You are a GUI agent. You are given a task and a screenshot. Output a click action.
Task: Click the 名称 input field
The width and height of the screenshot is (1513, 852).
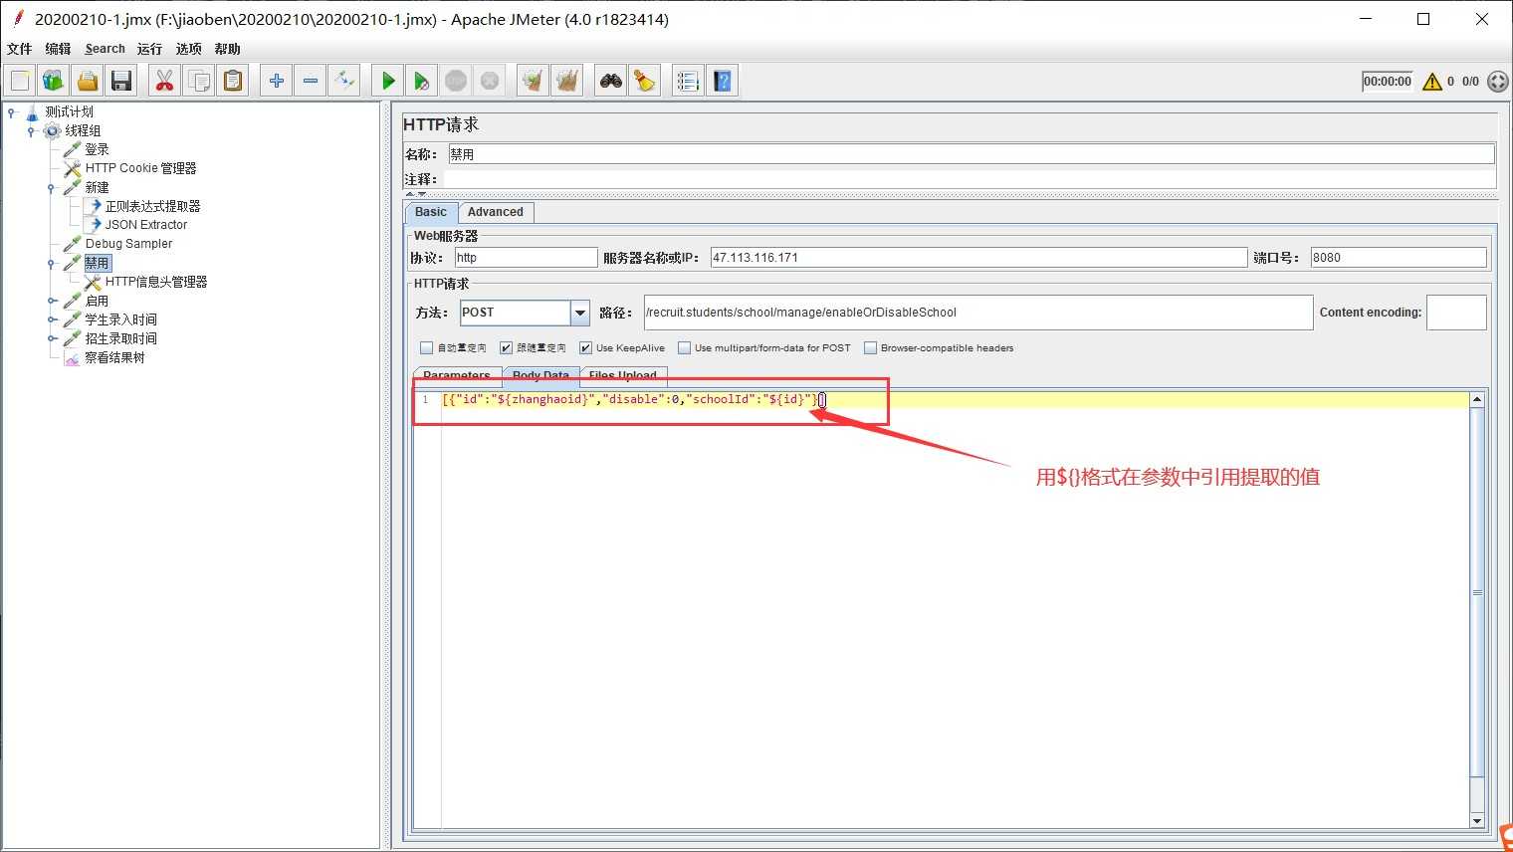pos(972,154)
